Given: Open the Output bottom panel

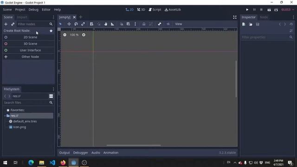Looking at the screenshot, I should pyautogui.click(x=65, y=153).
